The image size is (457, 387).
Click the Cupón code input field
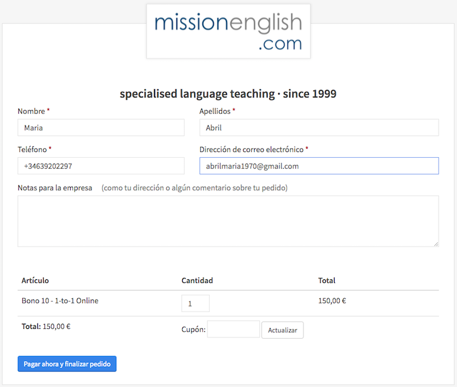[x=233, y=329]
